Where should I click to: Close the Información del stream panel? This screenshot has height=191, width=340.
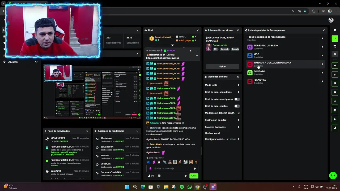tap(238, 30)
